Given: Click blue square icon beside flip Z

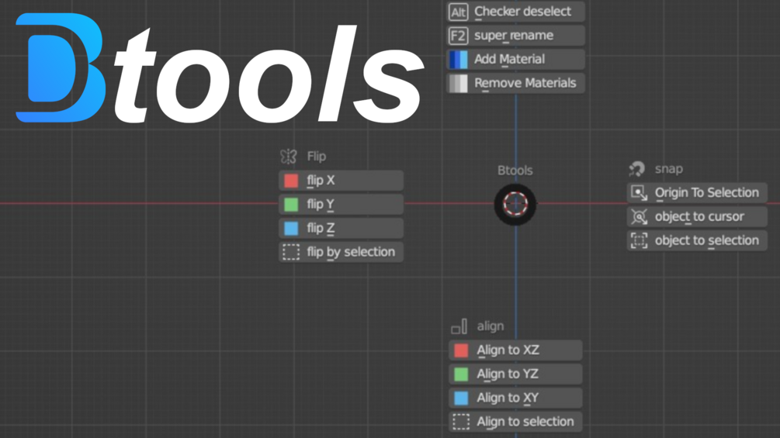Looking at the screenshot, I should pyautogui.click(x=291, y=228).
